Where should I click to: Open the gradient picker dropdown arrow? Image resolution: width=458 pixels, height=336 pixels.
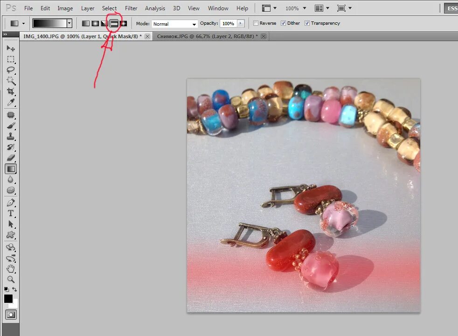pos(69,23)
